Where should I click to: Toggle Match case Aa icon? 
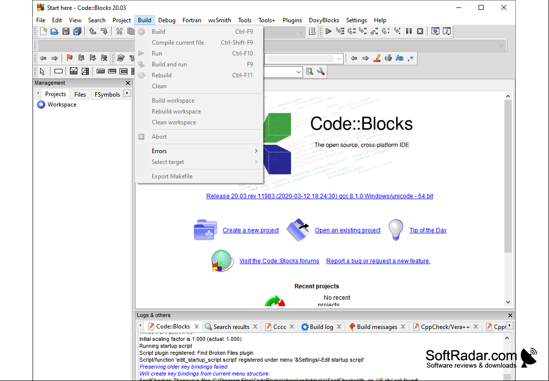pos(400,58)
